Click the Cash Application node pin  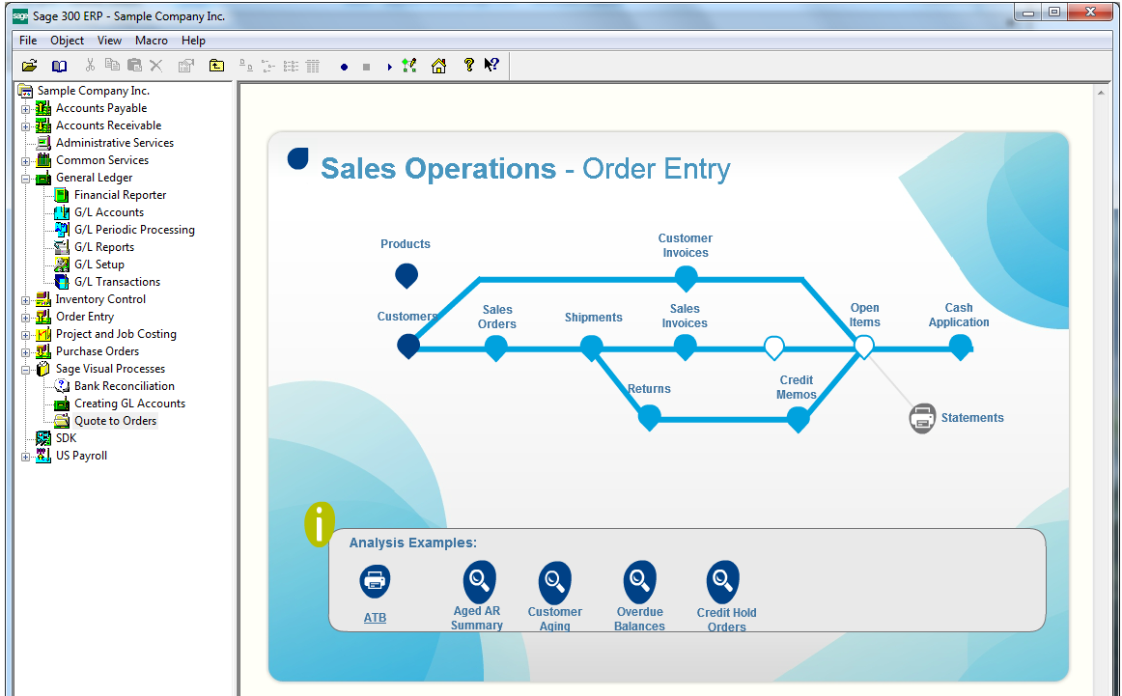click(x=961, y=347)
